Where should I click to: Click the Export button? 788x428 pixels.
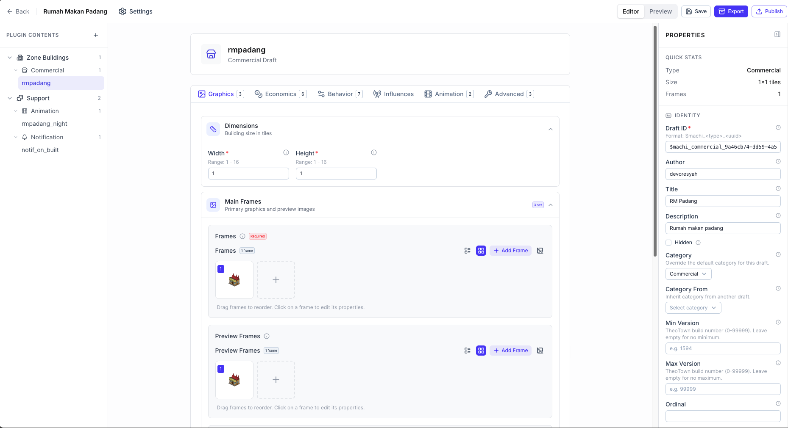[731, 11]
